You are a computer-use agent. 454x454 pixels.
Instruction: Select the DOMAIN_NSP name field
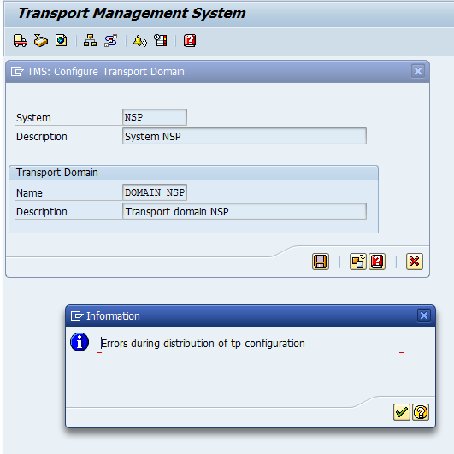(155, 192)
